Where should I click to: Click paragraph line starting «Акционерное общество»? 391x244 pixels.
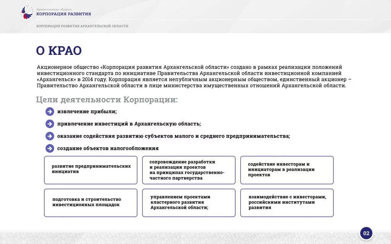pyautogui.click(x=189, y=67)
